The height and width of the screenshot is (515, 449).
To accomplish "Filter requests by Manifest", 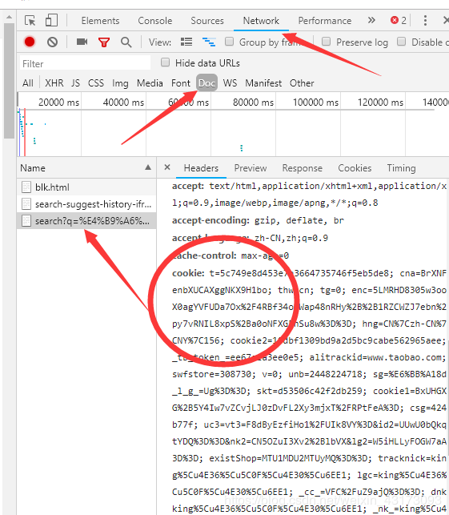I will click(x=263, y=83).
